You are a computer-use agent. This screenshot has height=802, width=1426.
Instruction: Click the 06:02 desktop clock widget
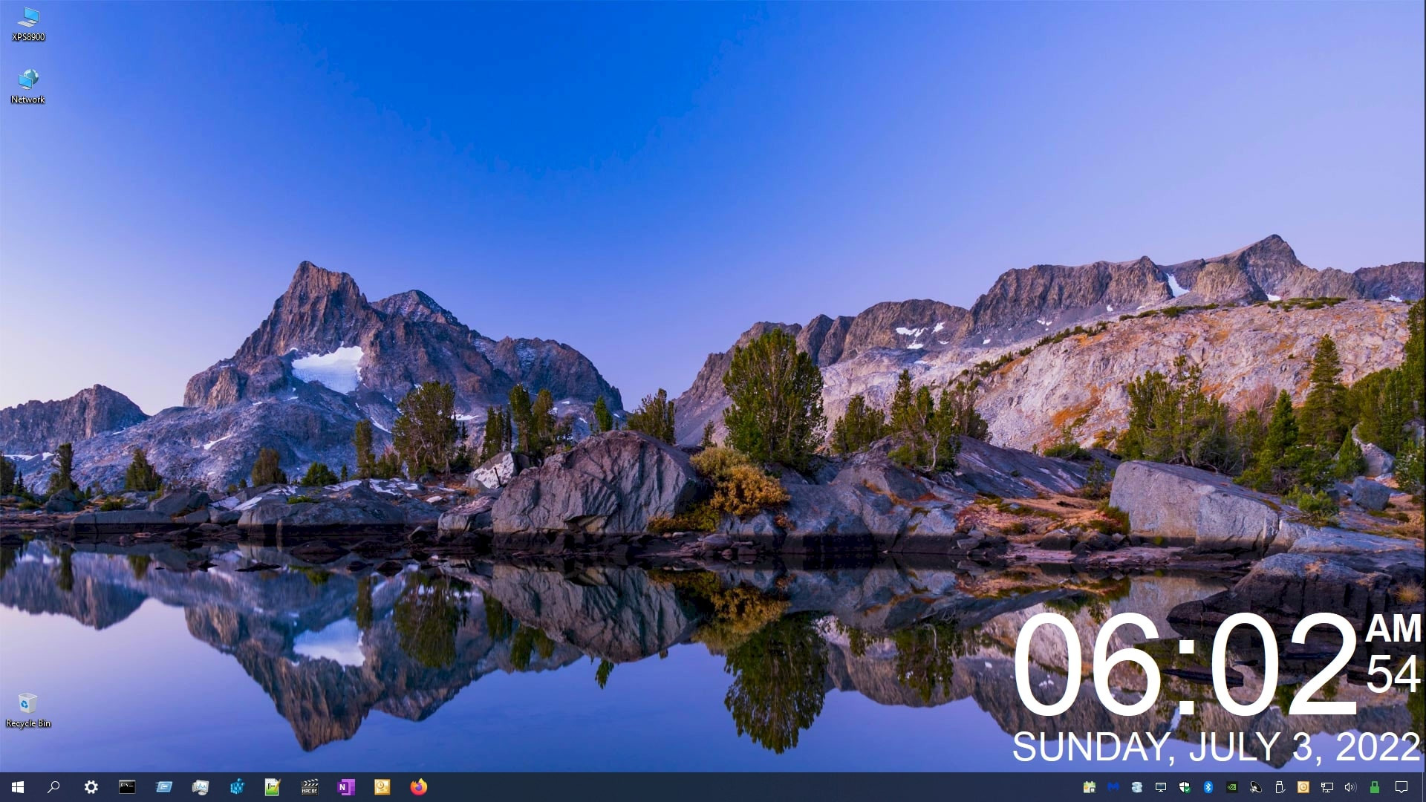[1186, 665]
